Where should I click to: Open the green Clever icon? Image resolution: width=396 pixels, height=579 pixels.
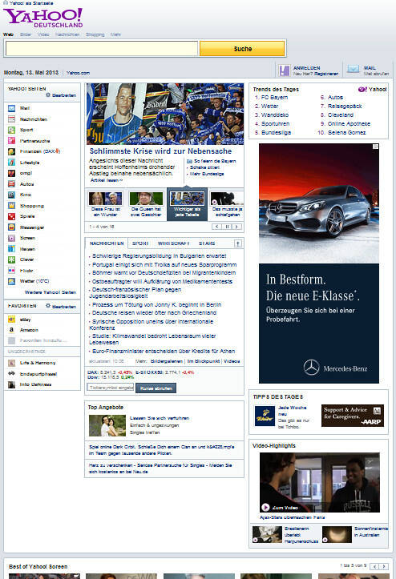coord(11,259)
